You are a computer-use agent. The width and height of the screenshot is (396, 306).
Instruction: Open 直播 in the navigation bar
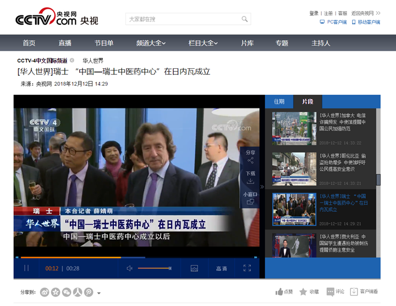pos(65,43)
